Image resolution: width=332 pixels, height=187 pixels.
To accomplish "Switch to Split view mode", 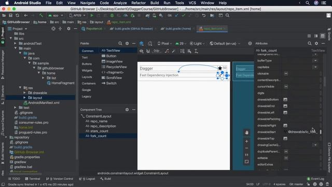I will [316, 36].
